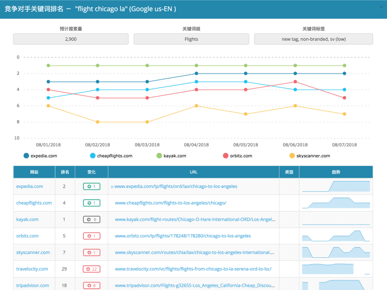Click the URL column header
The height and width of the screenshot is (290, 387).
click(193, 172)
